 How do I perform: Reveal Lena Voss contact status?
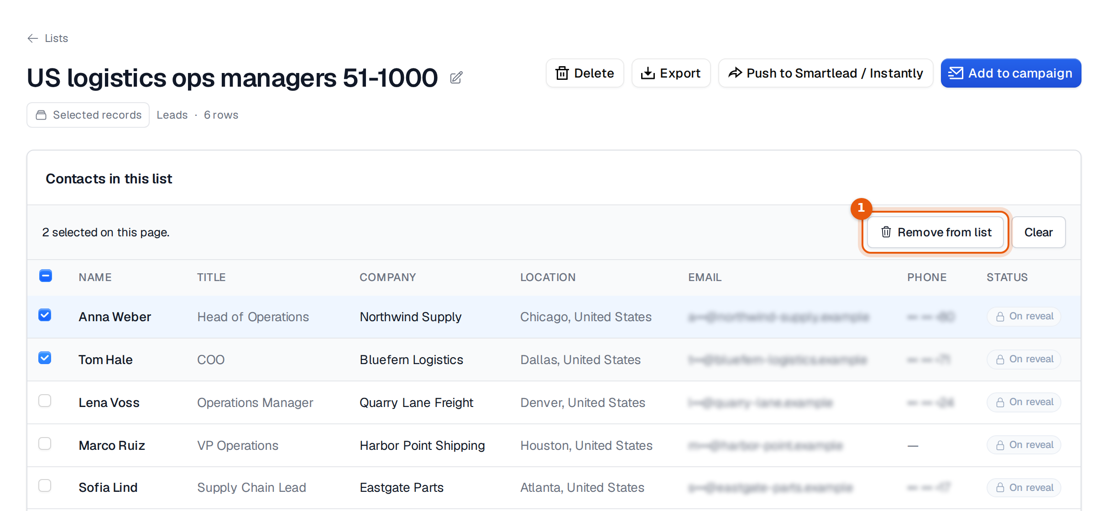click(x=1024, y=402)
